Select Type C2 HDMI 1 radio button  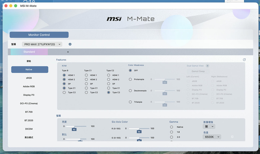coord(109,75)
